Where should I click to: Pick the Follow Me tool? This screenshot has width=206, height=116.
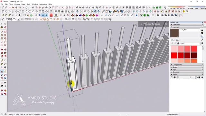(x=5, y=53)
